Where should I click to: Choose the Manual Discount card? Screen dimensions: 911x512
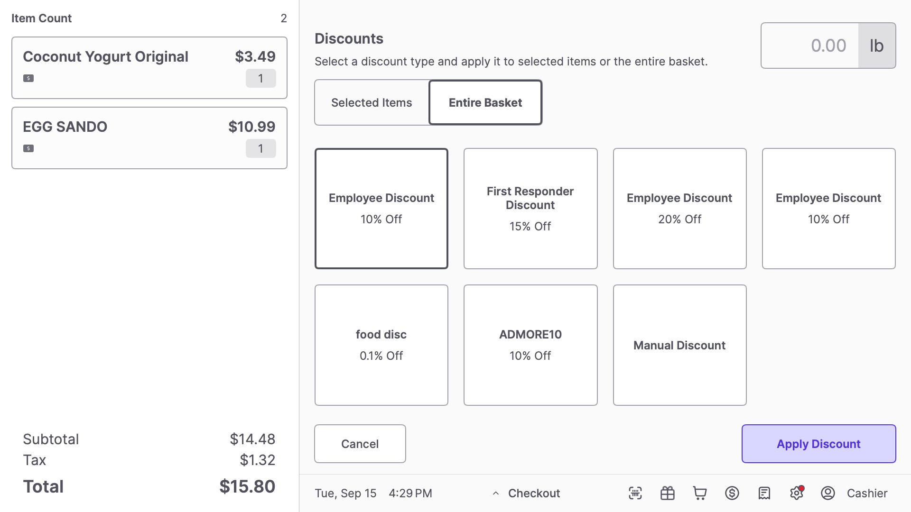click(679, 345)
